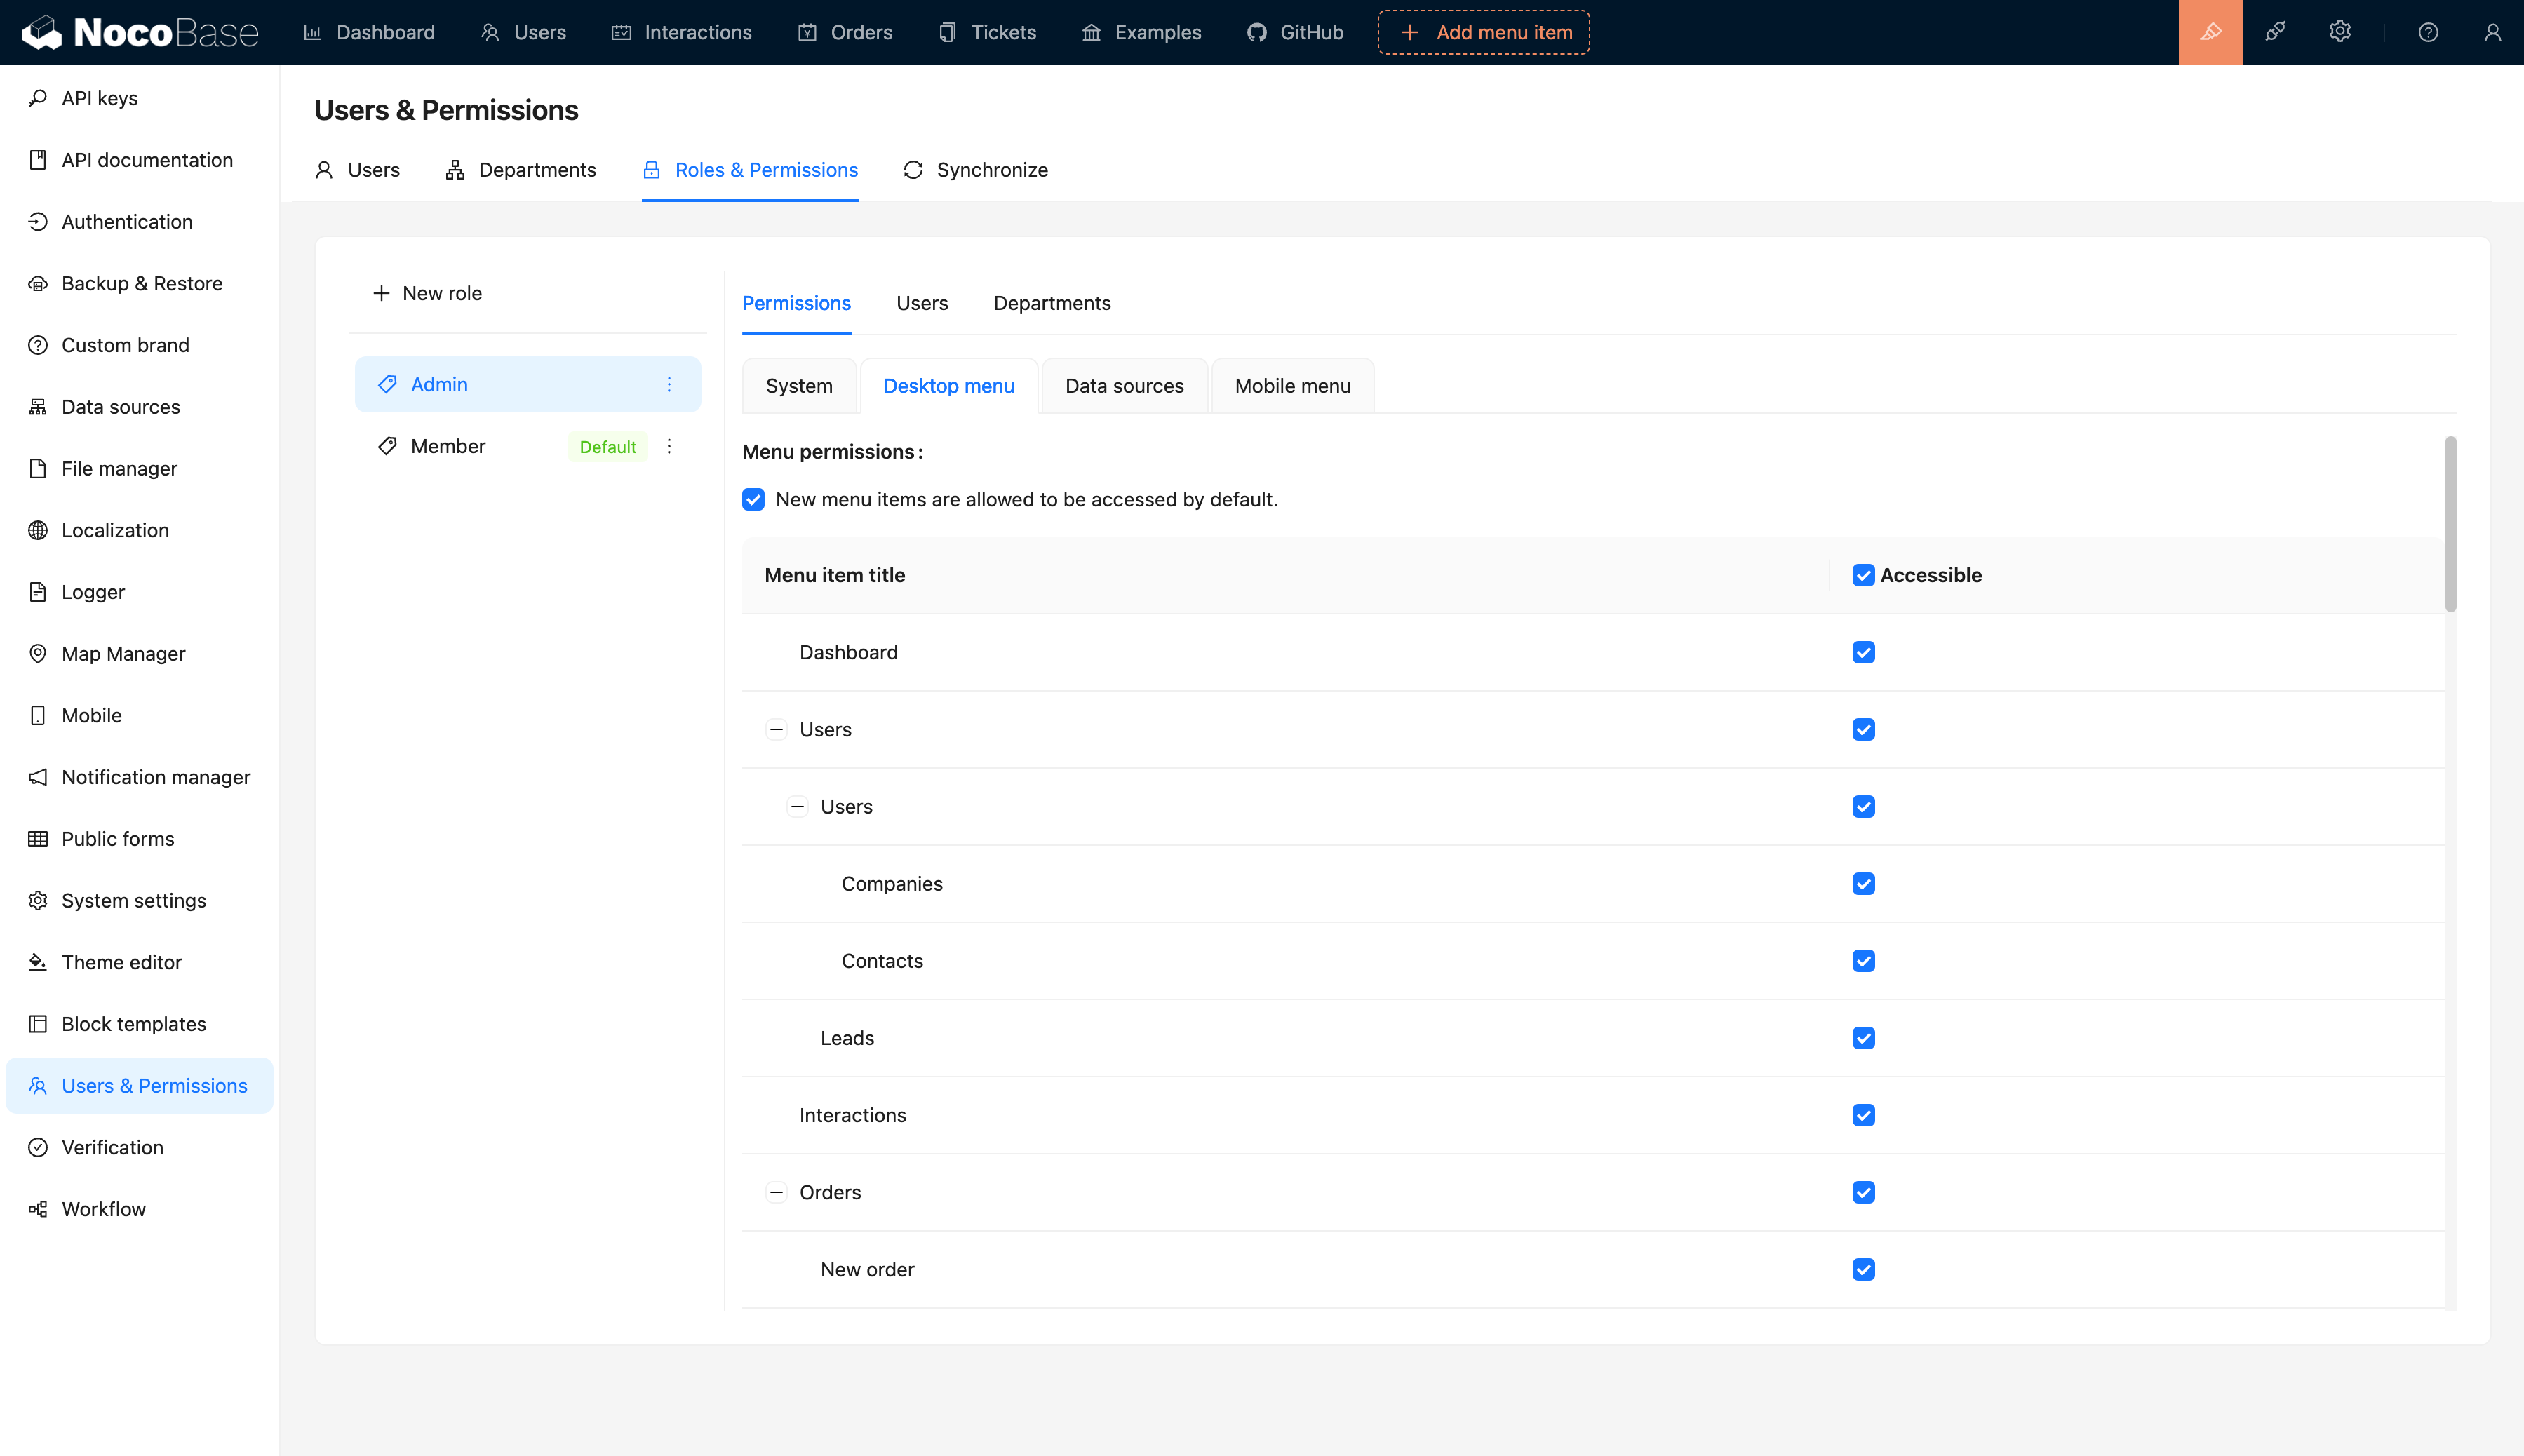
Task: Click the help question mark icon
Action: (2428, 32)
